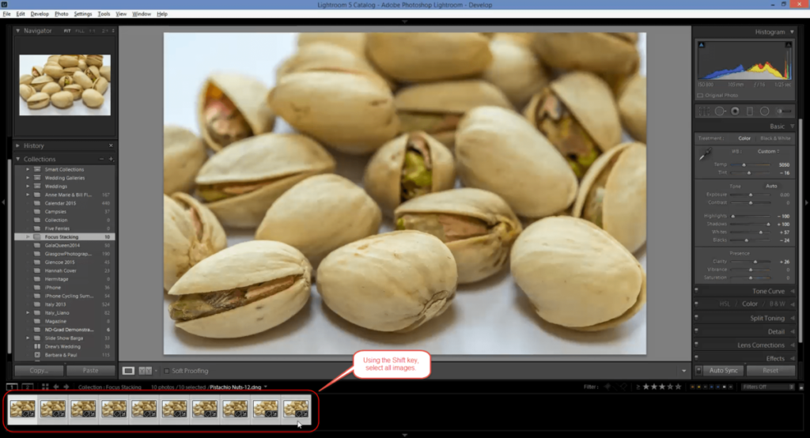
Task: Clear History with the X icon
Action: click(111, 145)
